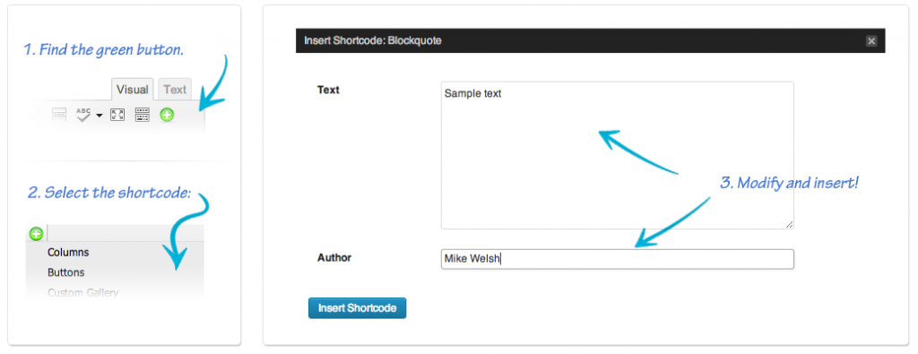
Task: Click the insert More tag icon
Action: [x=59, y=115]
